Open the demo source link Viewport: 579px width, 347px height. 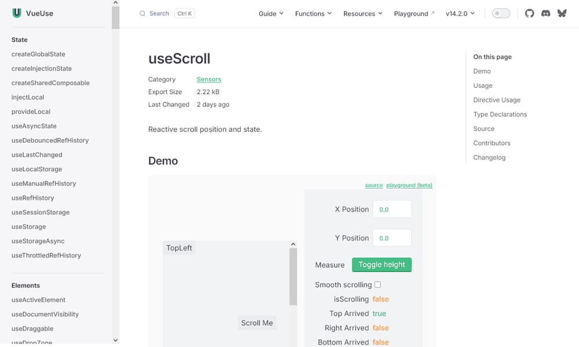click(x=373, y=185)
